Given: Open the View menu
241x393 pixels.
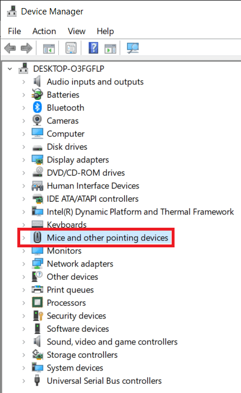Looking at the screenshot, I should point(76,31).
